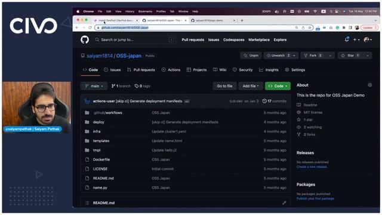
Task: Click Create a new release link
Action: click(312, 167)
